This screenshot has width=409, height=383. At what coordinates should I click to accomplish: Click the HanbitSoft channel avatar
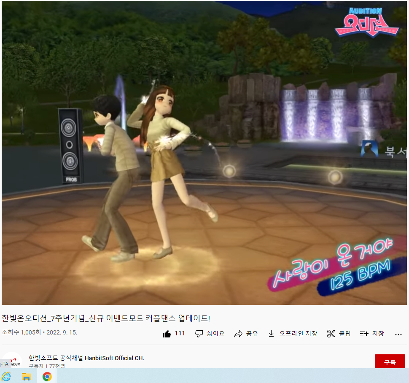[x=12, y=361]
